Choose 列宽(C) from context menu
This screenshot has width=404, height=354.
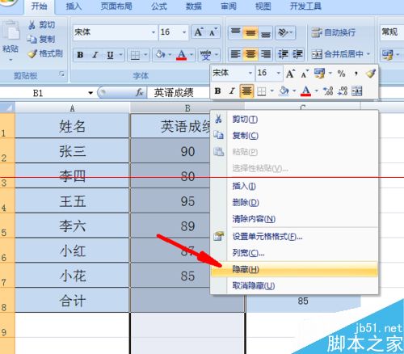click(x=294, y=253)
